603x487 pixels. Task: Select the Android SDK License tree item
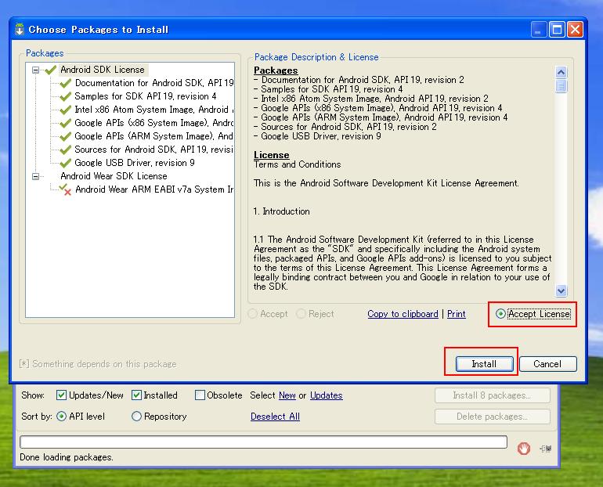103,70
